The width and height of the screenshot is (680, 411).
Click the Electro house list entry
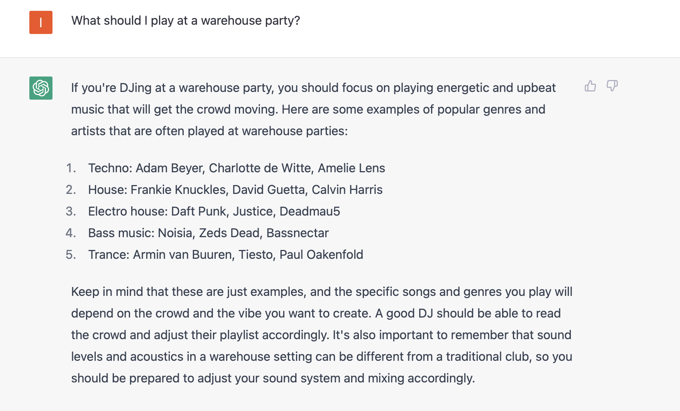click(214, 211)
